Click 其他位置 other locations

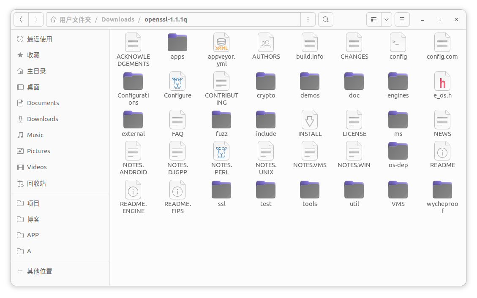tap(60, 271)
